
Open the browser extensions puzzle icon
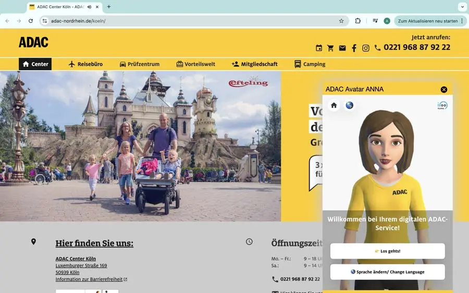(357, 21)
